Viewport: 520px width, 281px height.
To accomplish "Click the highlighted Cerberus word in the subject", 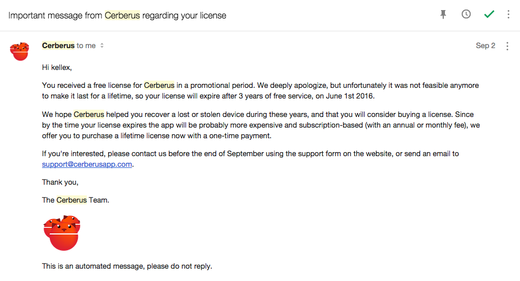I will point(122,16).
